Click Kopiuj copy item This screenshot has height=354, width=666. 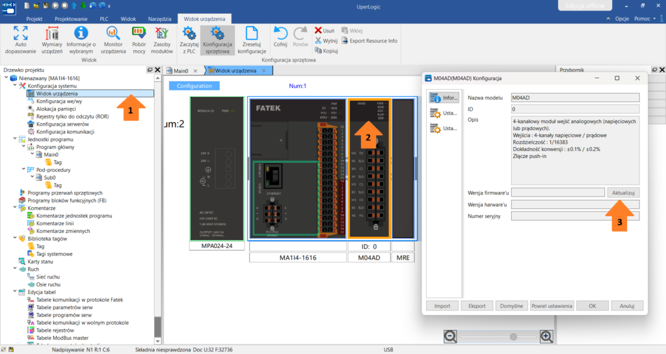click(326, 51)
